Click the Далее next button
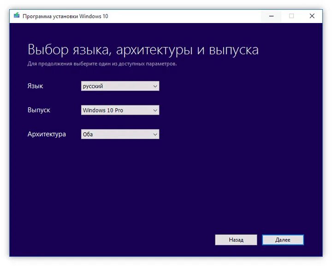Viewport: 332px width, 266px height. pos(283,240)
